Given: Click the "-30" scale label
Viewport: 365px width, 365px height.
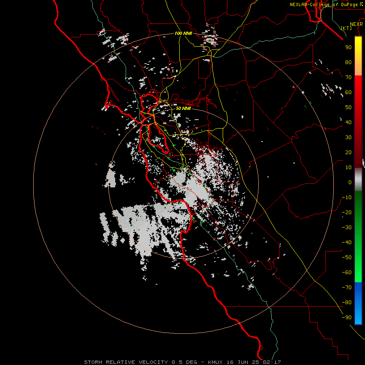Looking at the screenshot, I should tap(347, 228).
